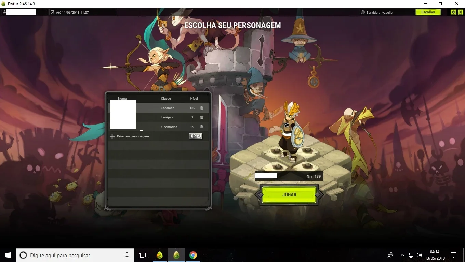The width and height of the screenshot is (465, 262).
Task: Delete the Steamer character with trash icon
Action: (202, 108)
